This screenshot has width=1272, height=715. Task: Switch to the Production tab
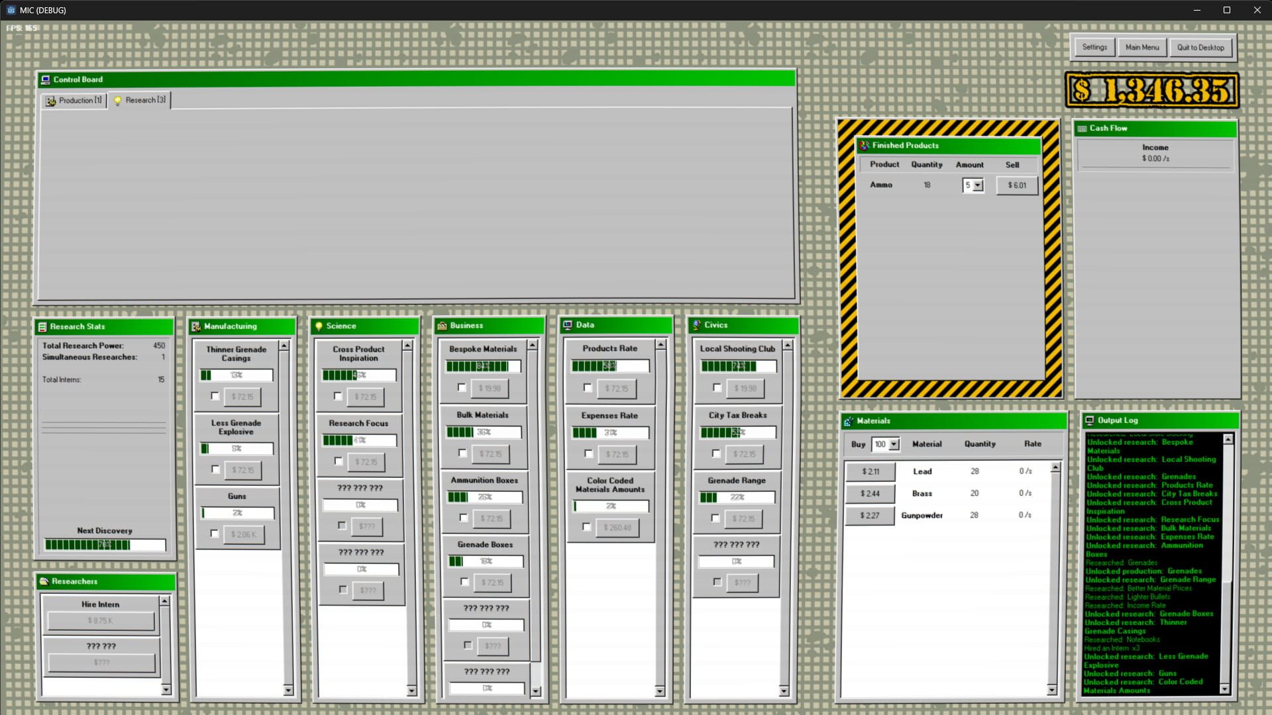click(x=74, y=100)
